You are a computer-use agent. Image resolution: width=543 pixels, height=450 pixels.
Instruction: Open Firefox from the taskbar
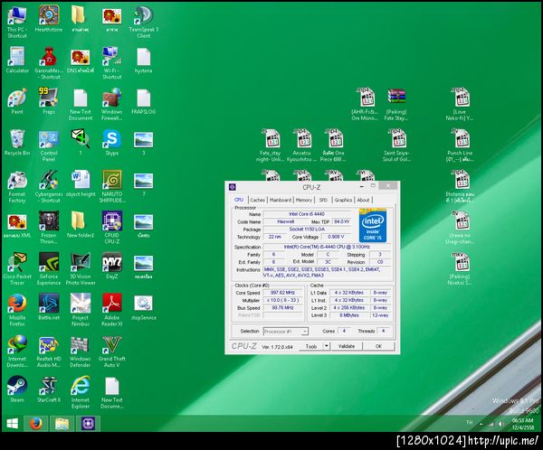[35, 424]
